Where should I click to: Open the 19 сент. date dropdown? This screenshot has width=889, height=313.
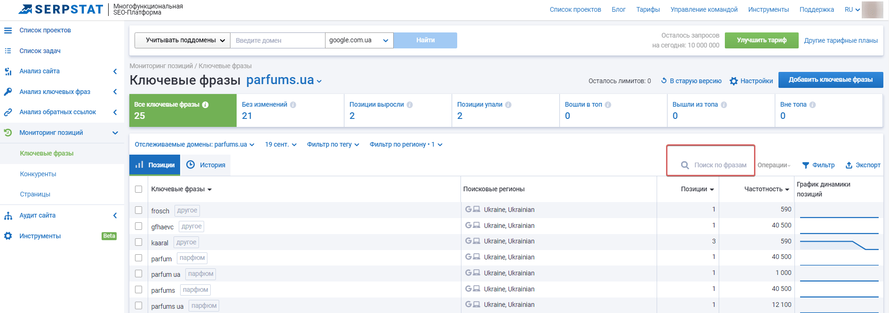click(x=281, y=145)
